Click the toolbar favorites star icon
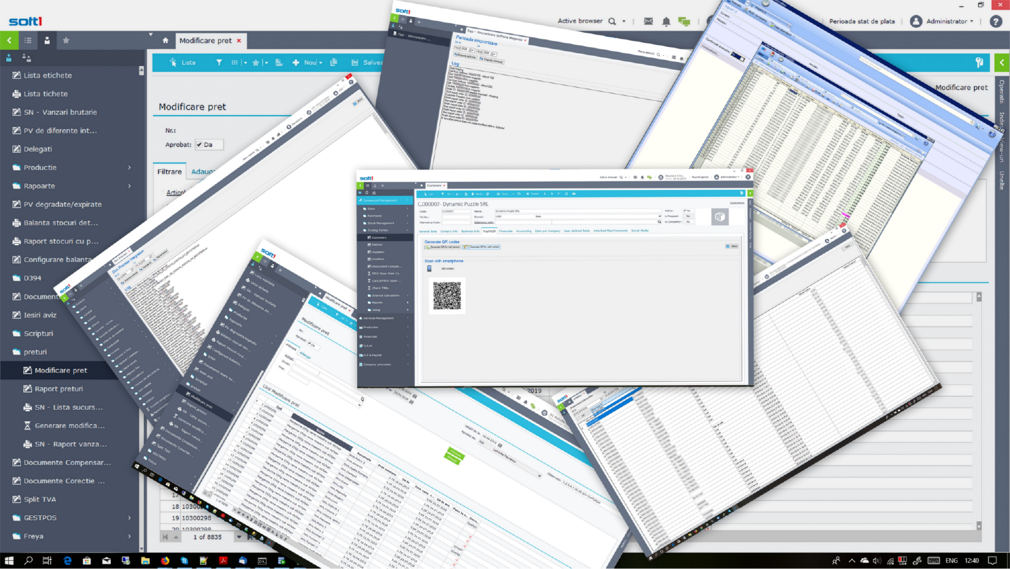 [256, 63]
